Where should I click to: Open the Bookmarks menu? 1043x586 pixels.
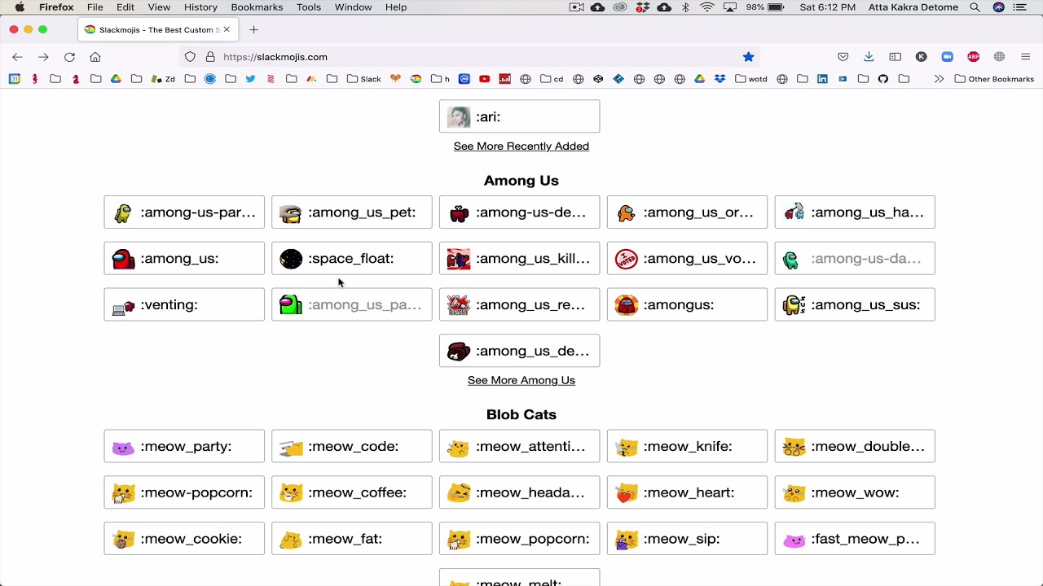click(x=257, y=7)
